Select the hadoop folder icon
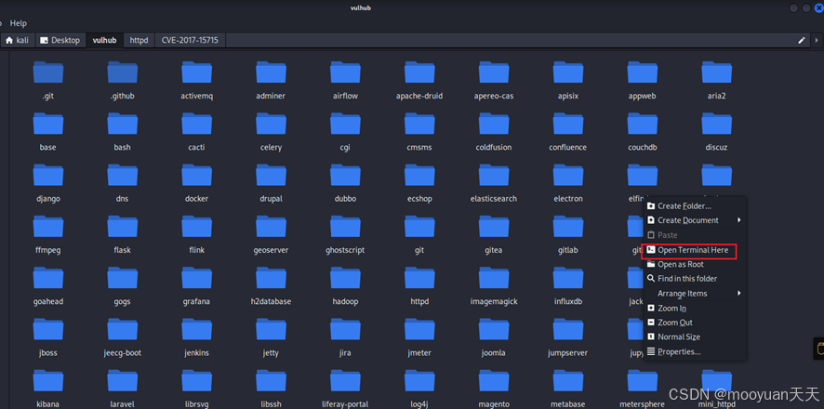824x409 pixels. click(345, 278)
